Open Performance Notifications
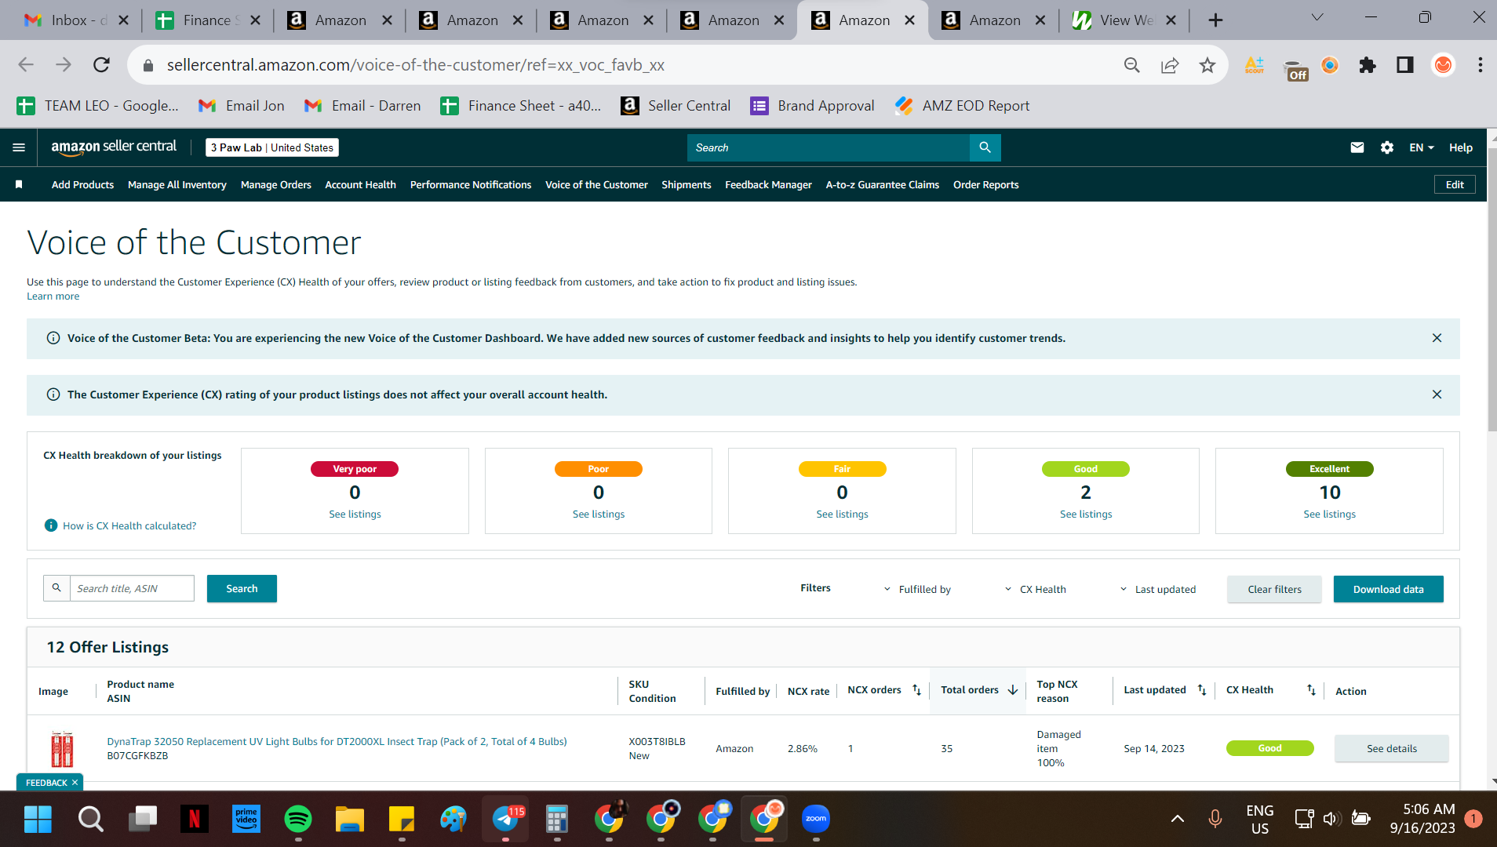The height and width of the screenshot is (847, 1497). pyautogui.click(x=470, y=184)
